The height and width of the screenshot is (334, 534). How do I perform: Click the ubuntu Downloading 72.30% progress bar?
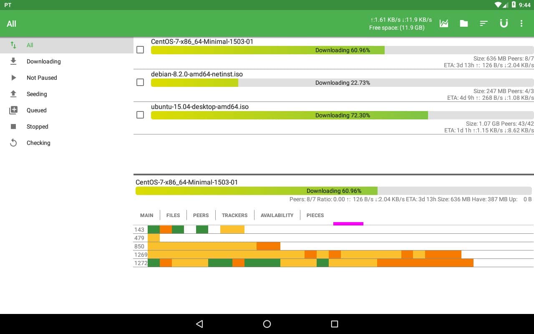click(x=342, y=115)
